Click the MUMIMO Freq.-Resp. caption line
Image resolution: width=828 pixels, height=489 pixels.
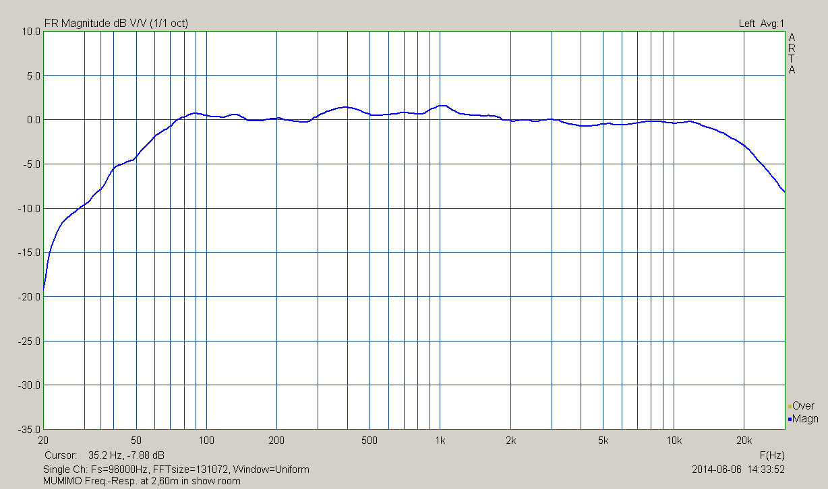point(142,481)
